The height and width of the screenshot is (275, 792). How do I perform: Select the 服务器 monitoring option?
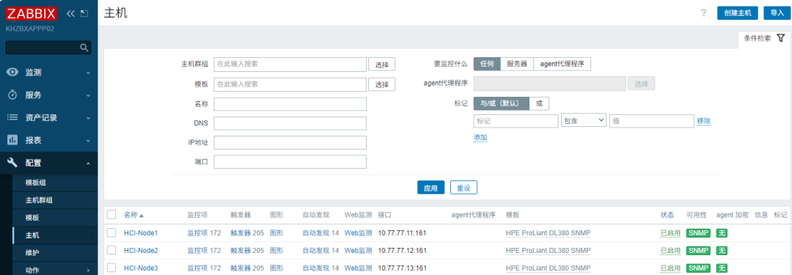(517, 65)
